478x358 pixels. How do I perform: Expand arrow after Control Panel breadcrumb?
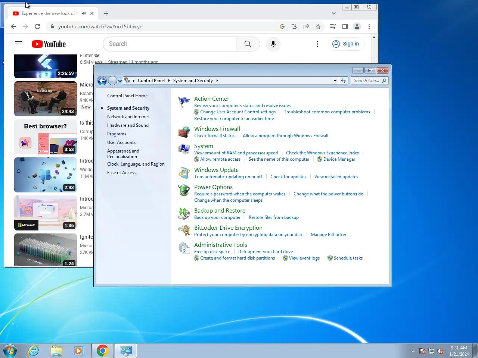(169, 81)
